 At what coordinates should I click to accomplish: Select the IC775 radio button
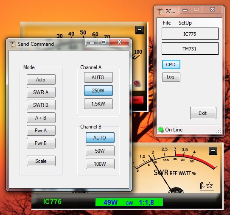pyautogui.click(x=190, y=34)
